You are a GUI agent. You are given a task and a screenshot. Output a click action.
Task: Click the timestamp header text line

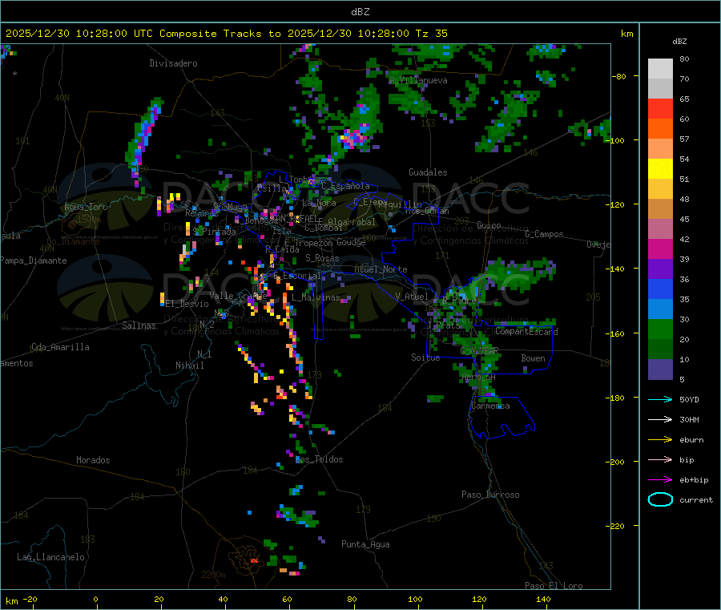click(x=226, y=34)
